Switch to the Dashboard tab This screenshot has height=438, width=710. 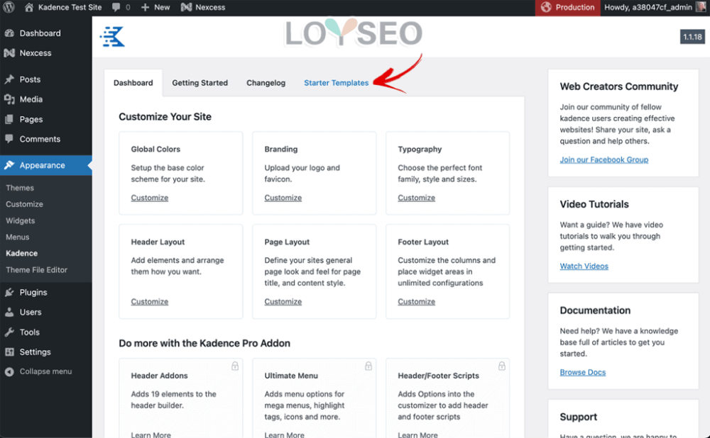tap(133, 83)
